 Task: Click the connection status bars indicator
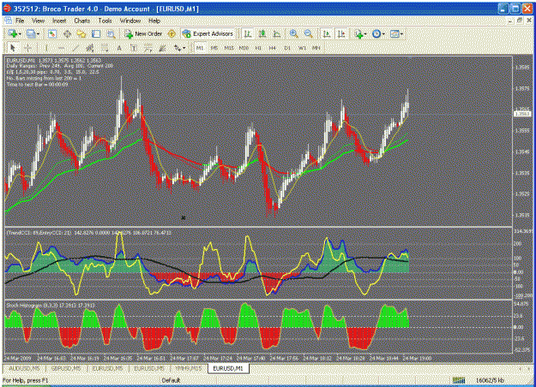click(459, 380)
